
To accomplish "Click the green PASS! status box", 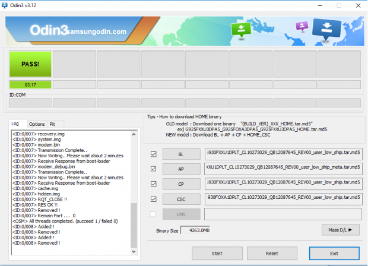I will pyautogui.click(x=30, y=64).
